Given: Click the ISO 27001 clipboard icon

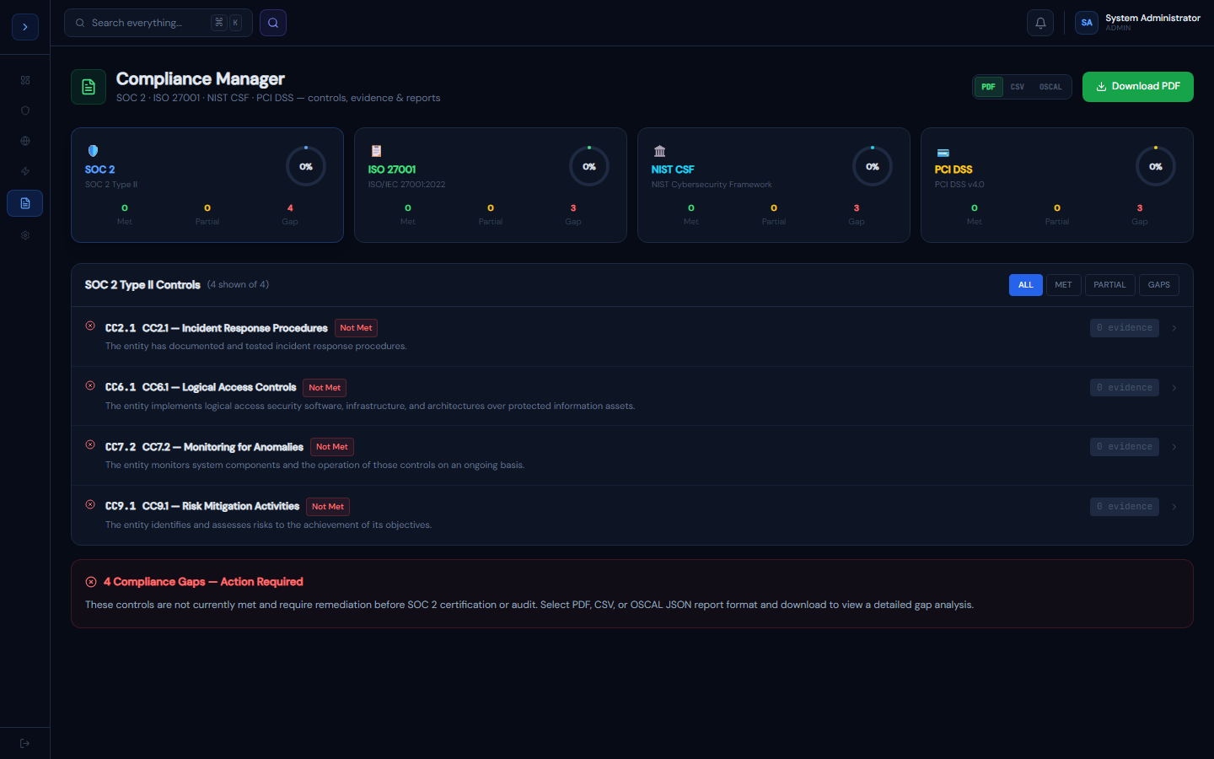Looking at the screenshot, I should pyautogui.click(x=376, y=151).
